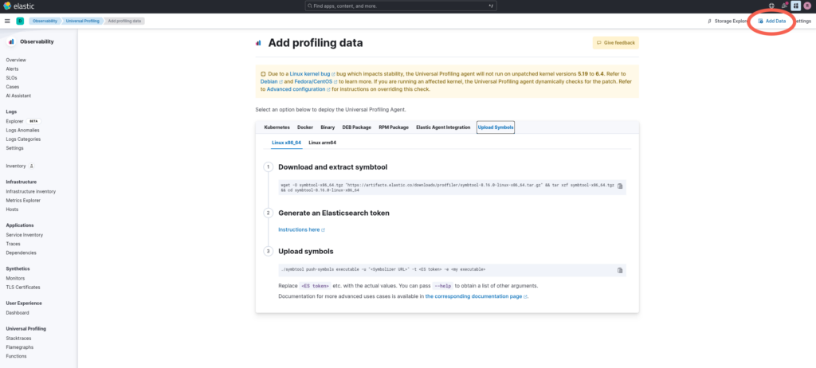Click the "Generate an Elasticsearch token" heading

(x=334, y=213)
